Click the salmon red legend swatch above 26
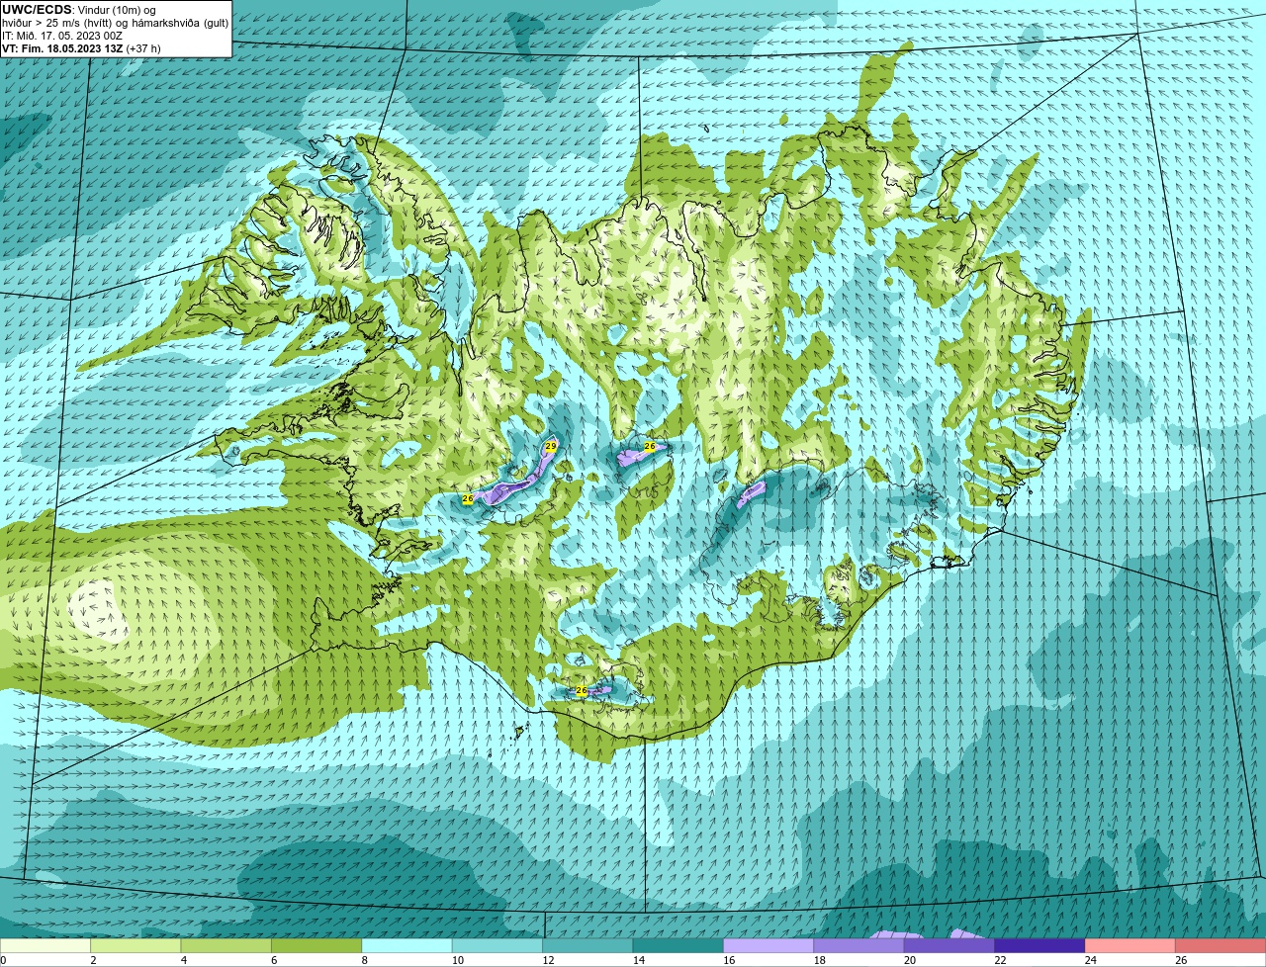1266x967 pixels. [x=1221, y=945]
